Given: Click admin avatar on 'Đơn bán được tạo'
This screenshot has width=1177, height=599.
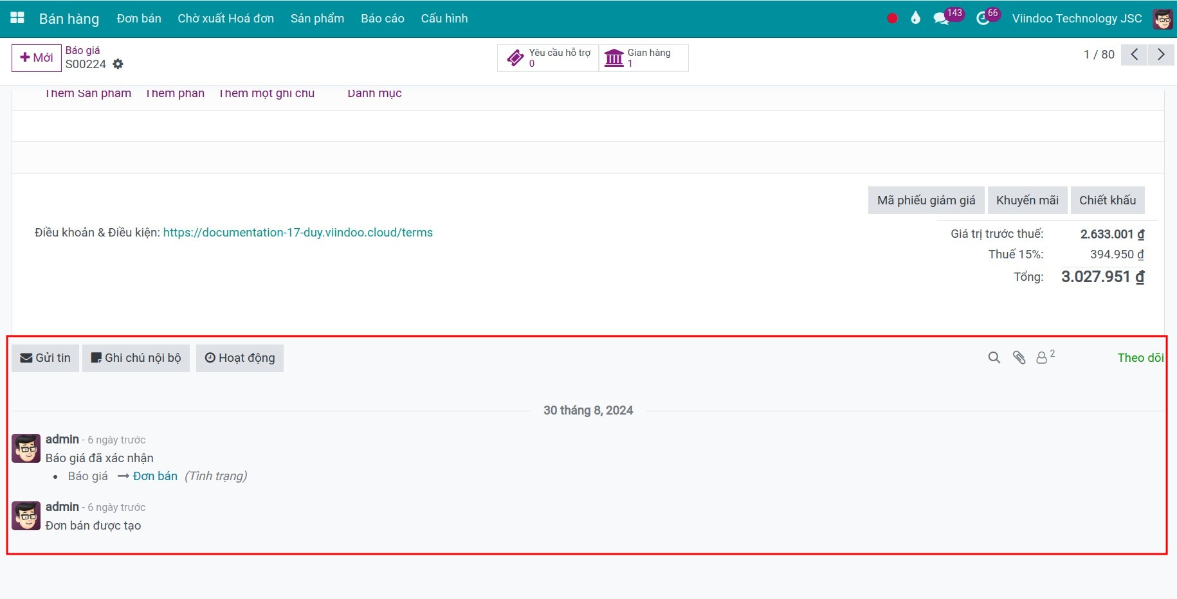Looking at the screenshot, I should [x=26, y=515].
